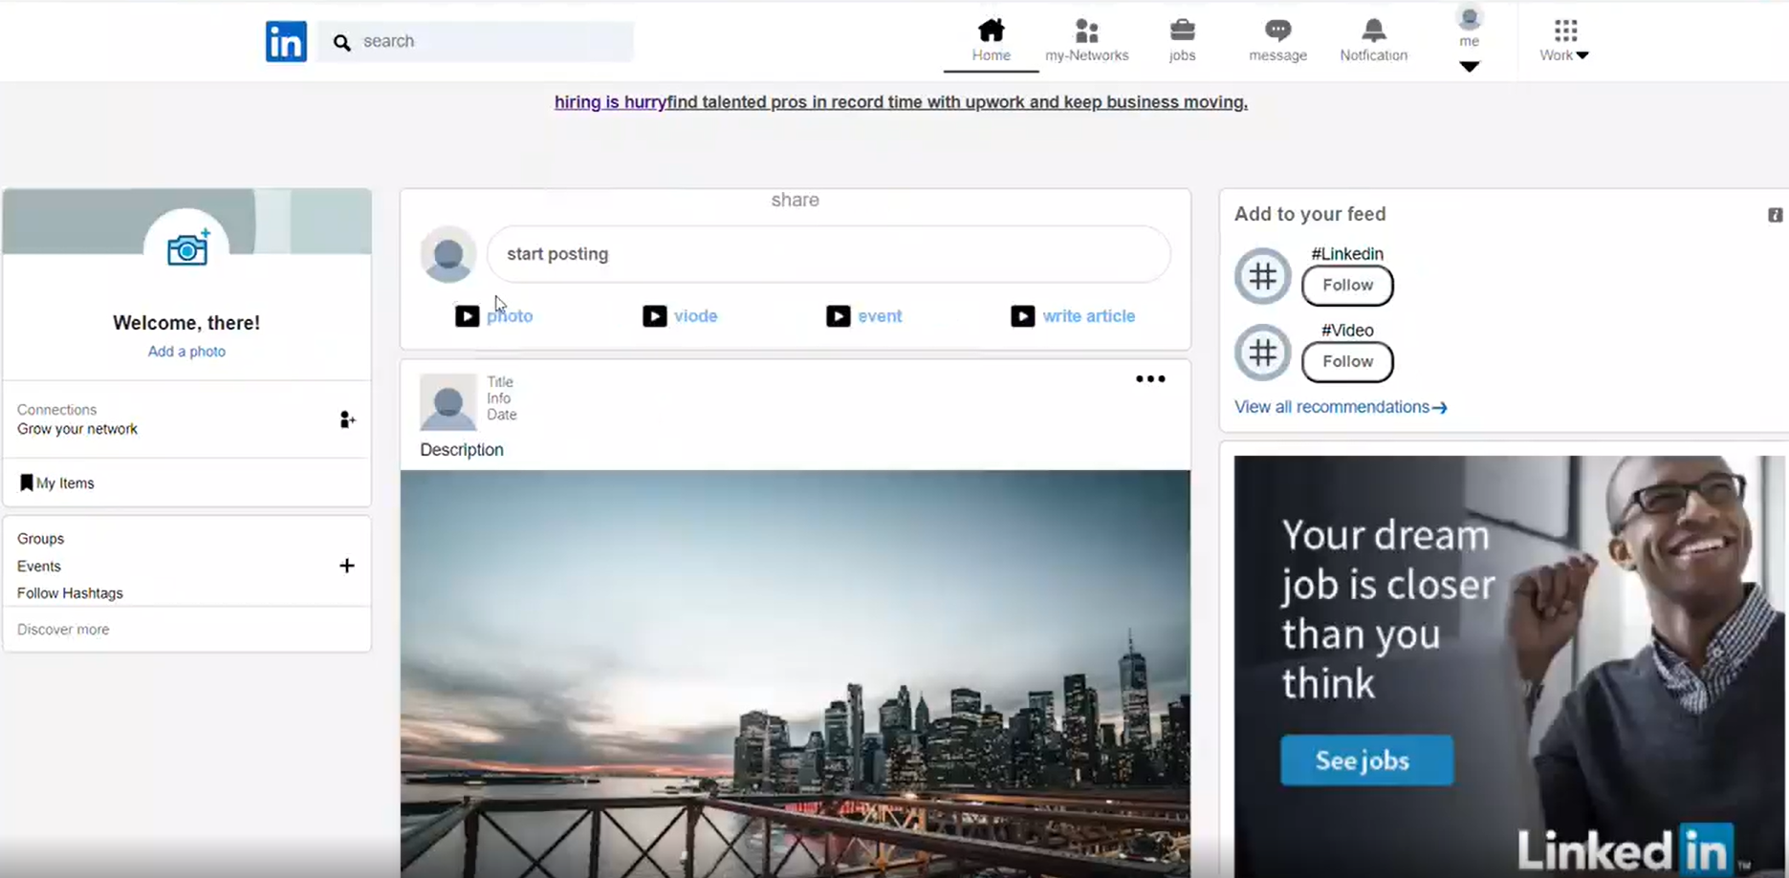Click the Work apps grid icon
This screenshot has width=1789, height=878.
(1565, 31)
